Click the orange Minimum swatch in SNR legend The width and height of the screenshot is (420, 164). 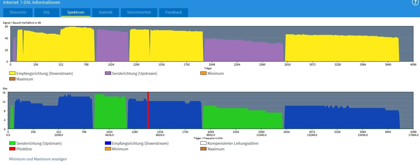(203, 73)
